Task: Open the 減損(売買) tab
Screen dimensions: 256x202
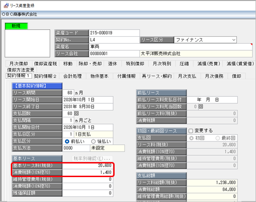Action: [209, 63]
